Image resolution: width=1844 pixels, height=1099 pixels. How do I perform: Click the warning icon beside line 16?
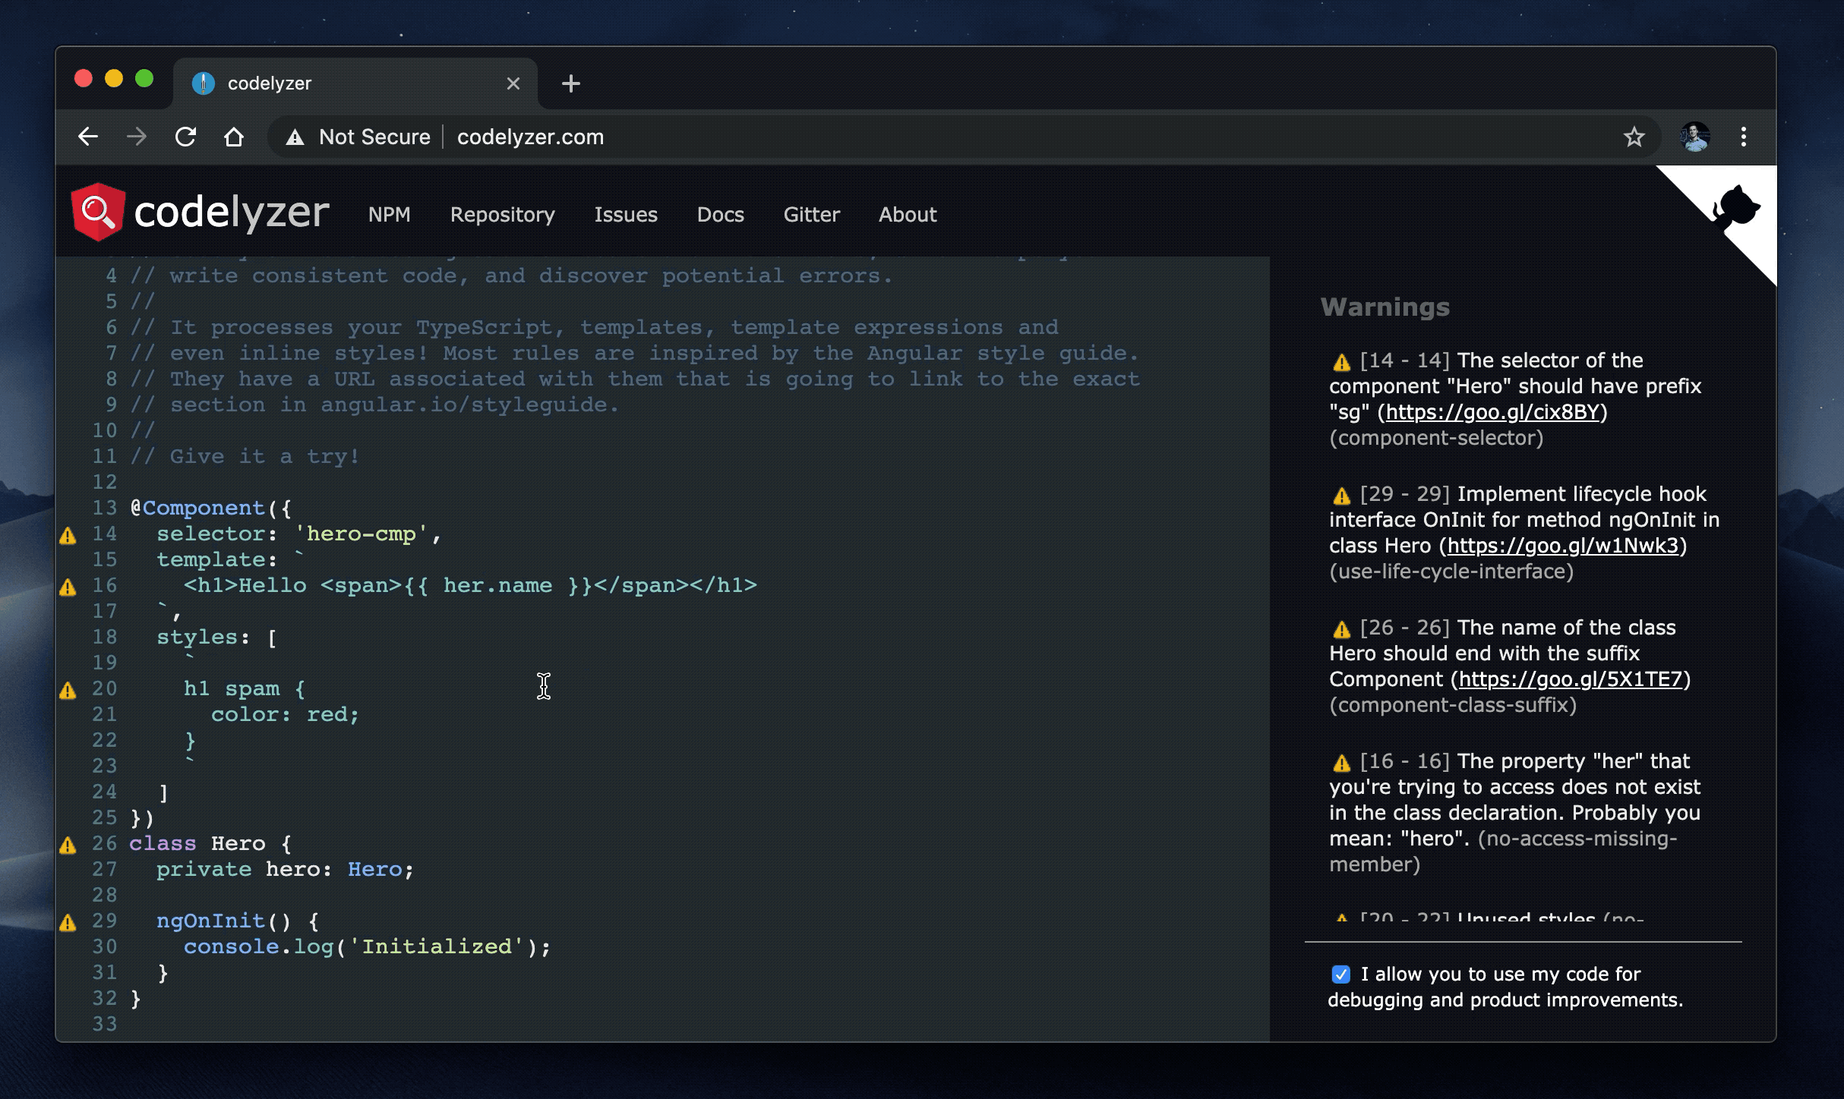point(68,587)
